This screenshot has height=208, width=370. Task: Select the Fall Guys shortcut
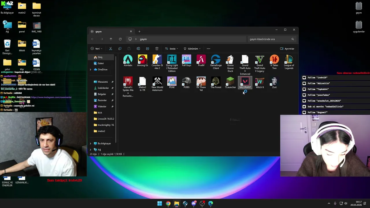[x=186, y=61]
